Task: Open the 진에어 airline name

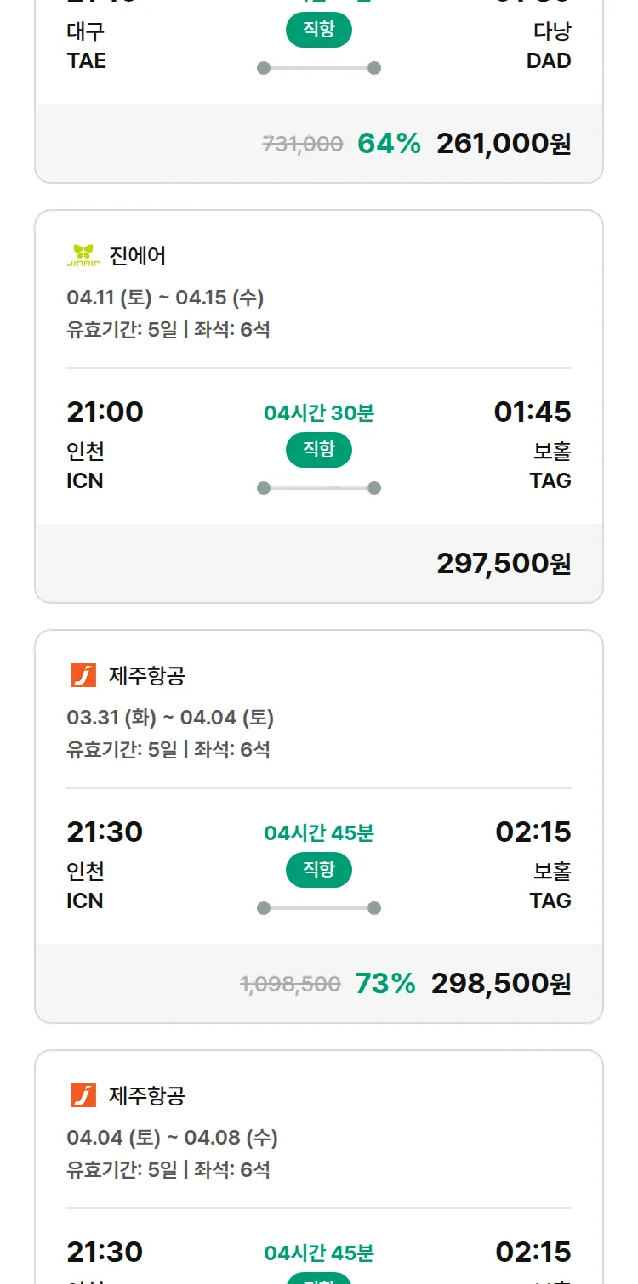Action: (x=138, y=255)
